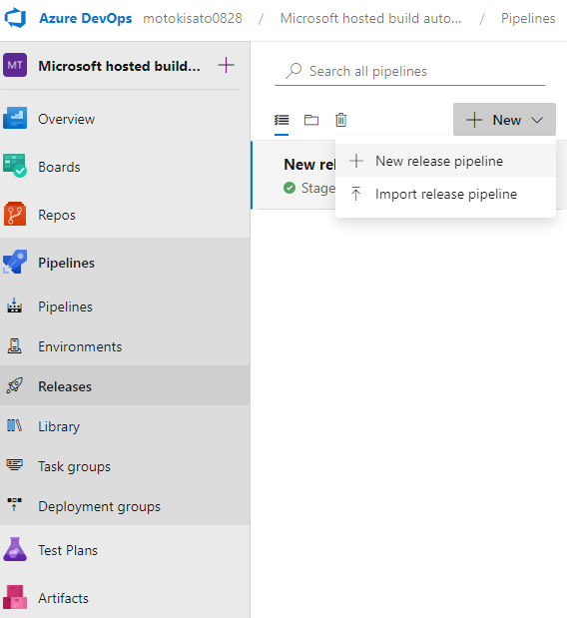Screen dimensions: 567x618
Task: Choose Import release pipeline menu item
Action: click(445, 194)
